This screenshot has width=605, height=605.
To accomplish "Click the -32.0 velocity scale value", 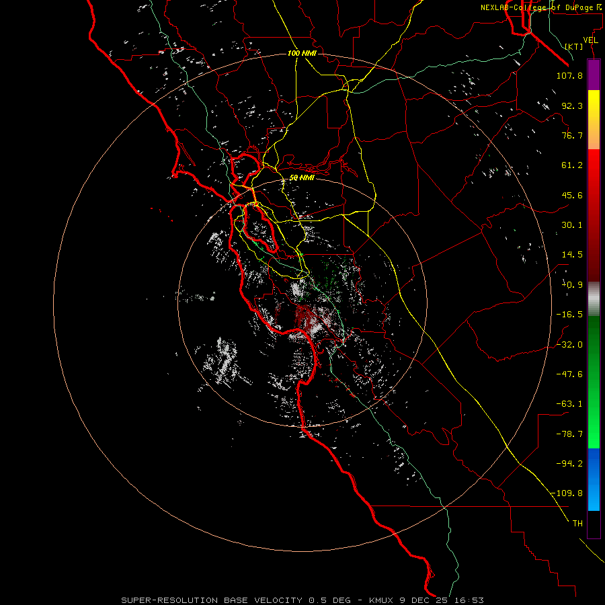I will coord(569,345).
